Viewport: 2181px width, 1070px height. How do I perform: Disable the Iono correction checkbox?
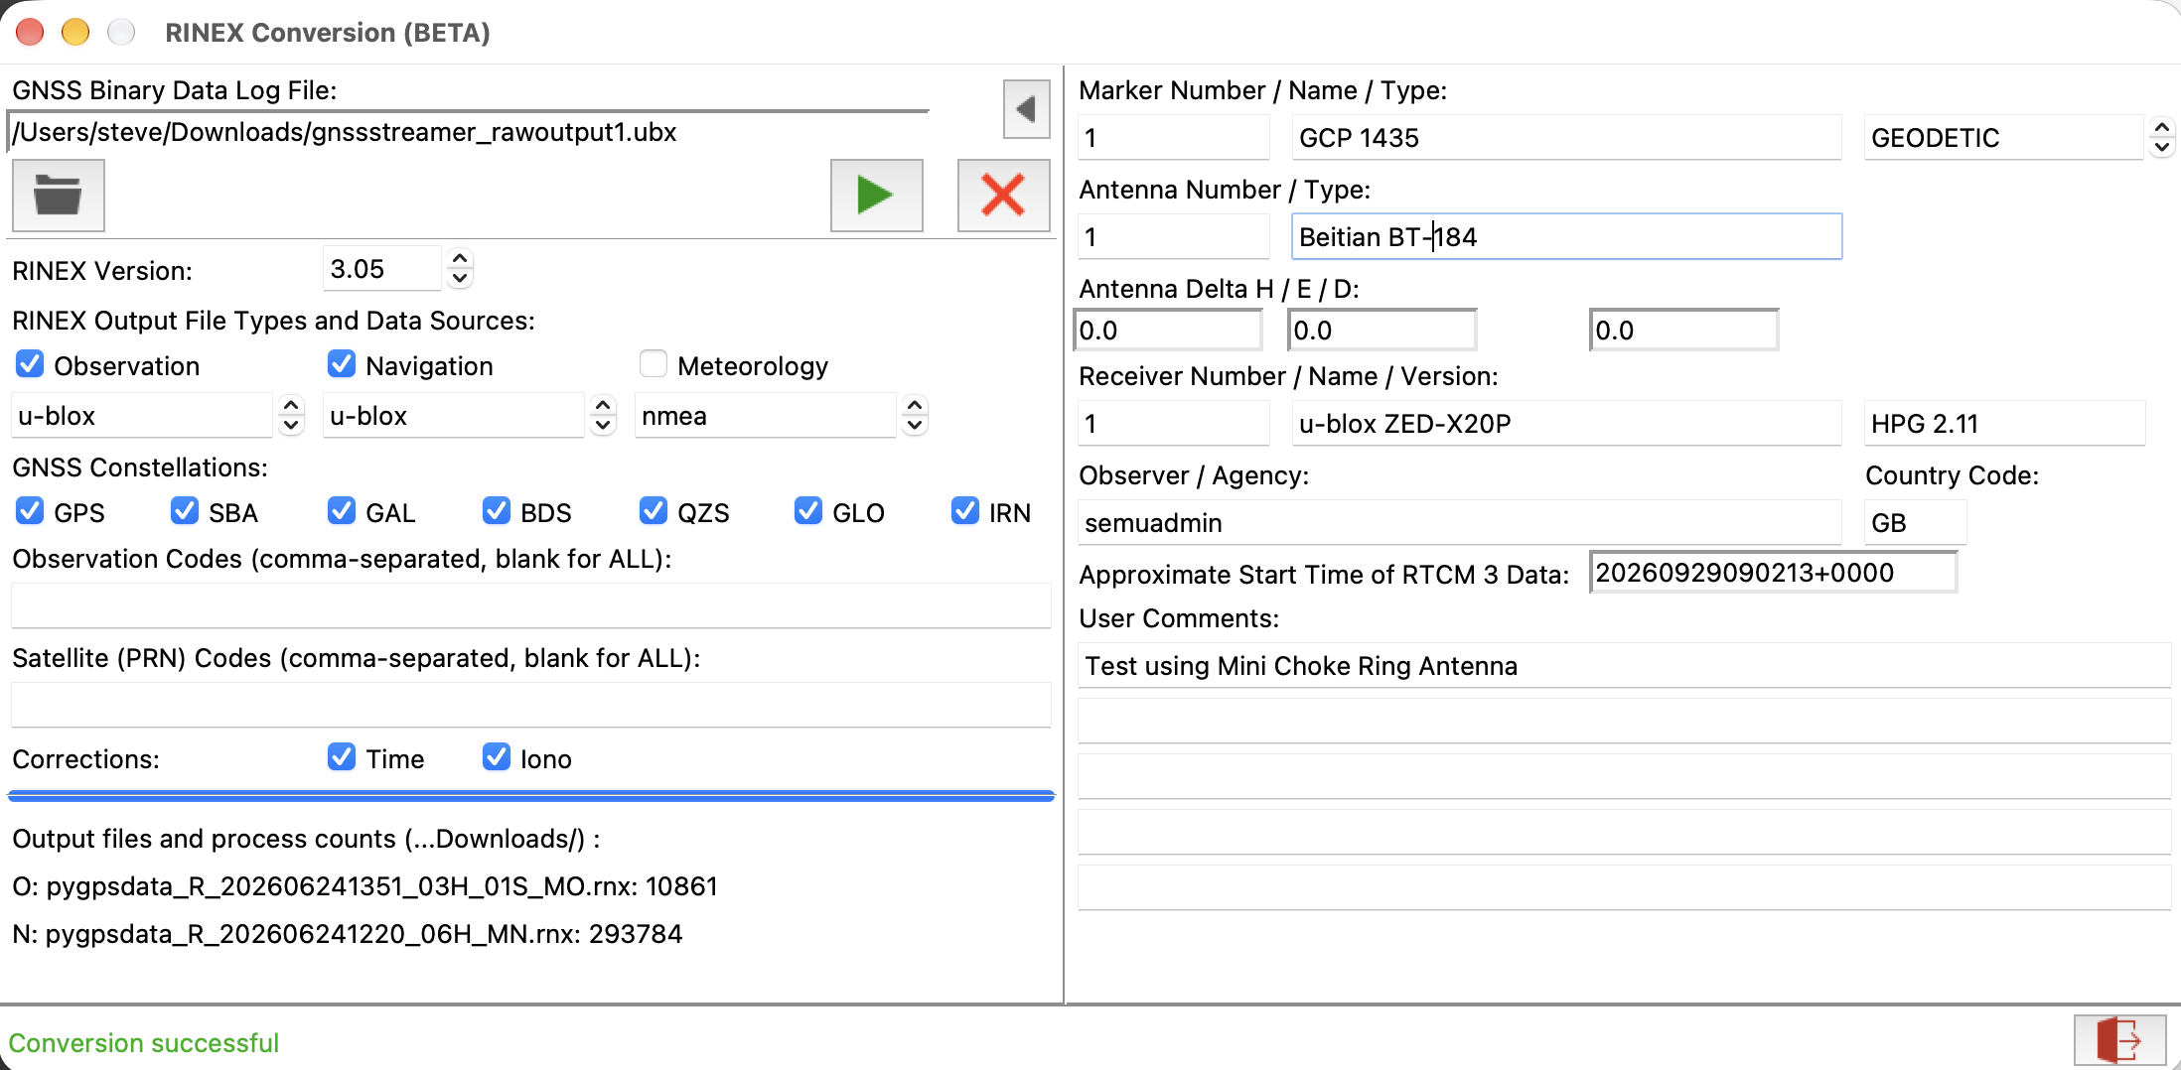pos(497,757)
